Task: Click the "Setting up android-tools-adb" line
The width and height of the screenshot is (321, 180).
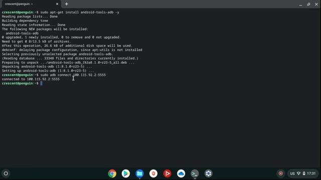Action: (48, 70)
